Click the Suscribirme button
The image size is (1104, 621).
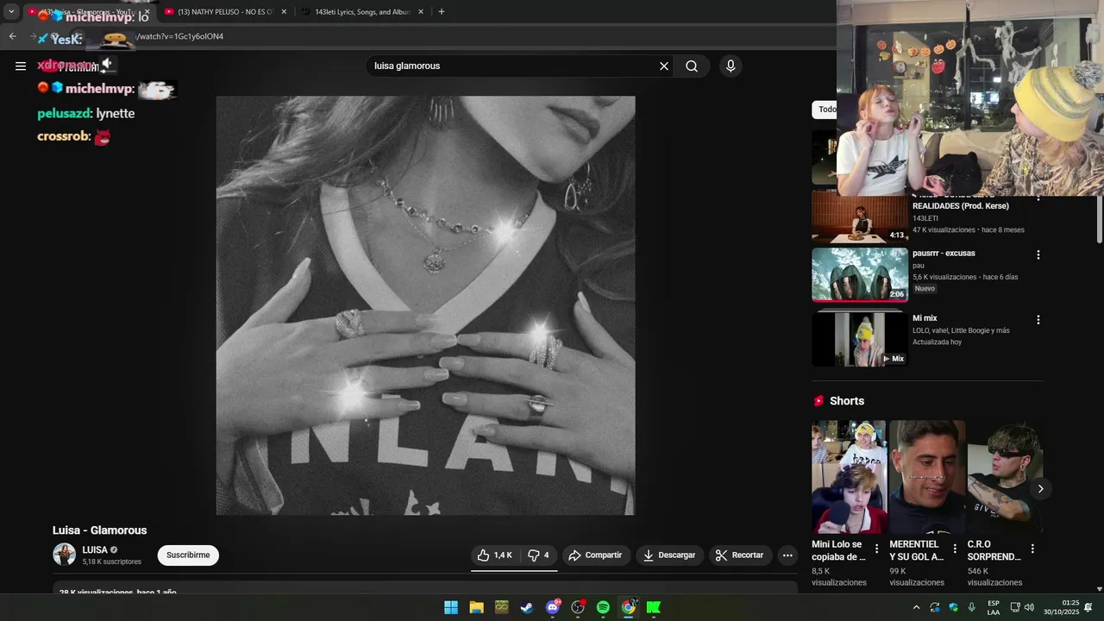188,555
